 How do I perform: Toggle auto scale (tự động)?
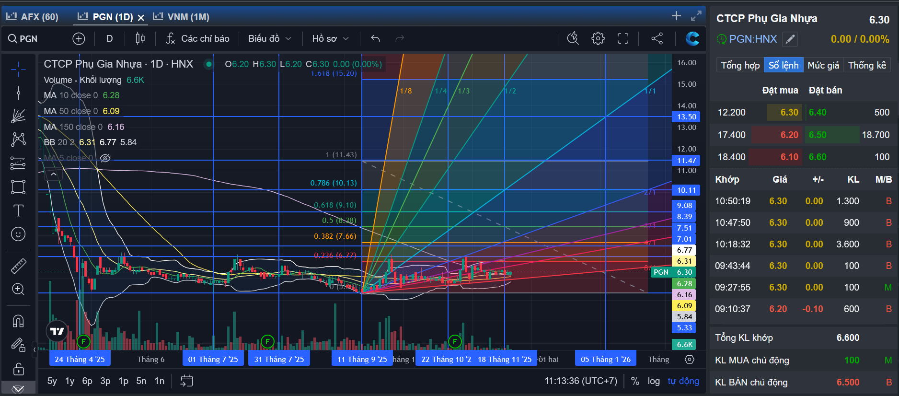coord(683,381)
